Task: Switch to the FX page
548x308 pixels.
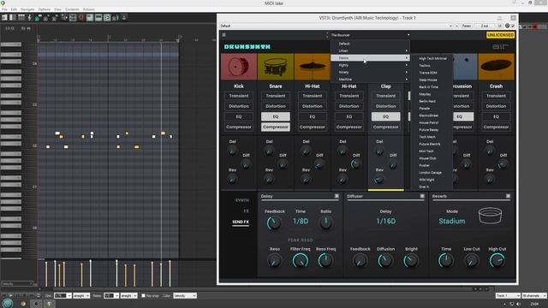Action: coord(246,211)
